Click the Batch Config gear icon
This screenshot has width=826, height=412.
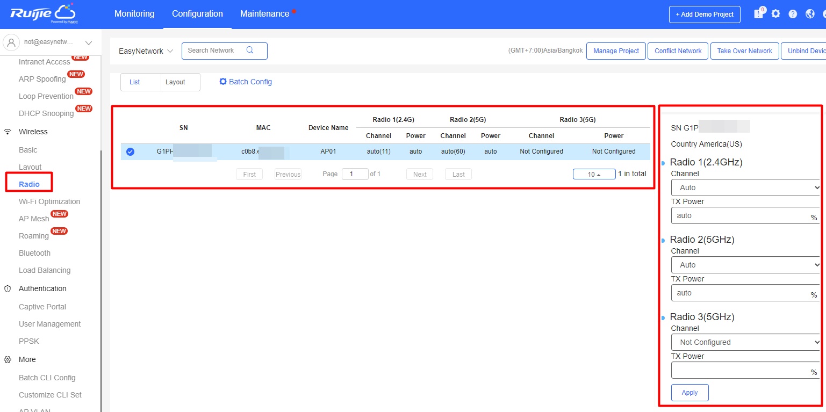(x=223, y=82)
